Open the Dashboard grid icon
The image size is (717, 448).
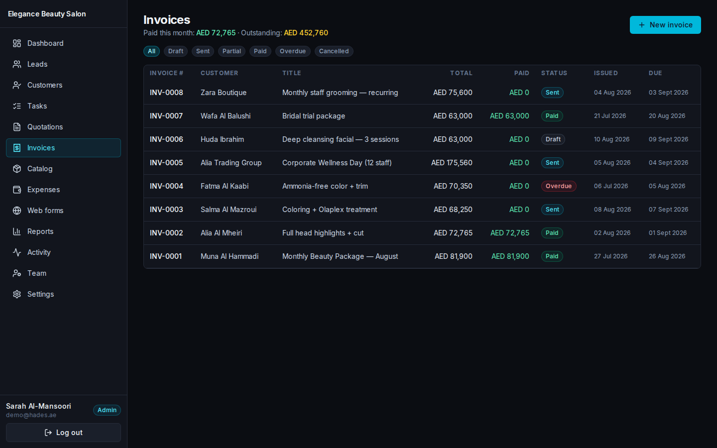17,43
